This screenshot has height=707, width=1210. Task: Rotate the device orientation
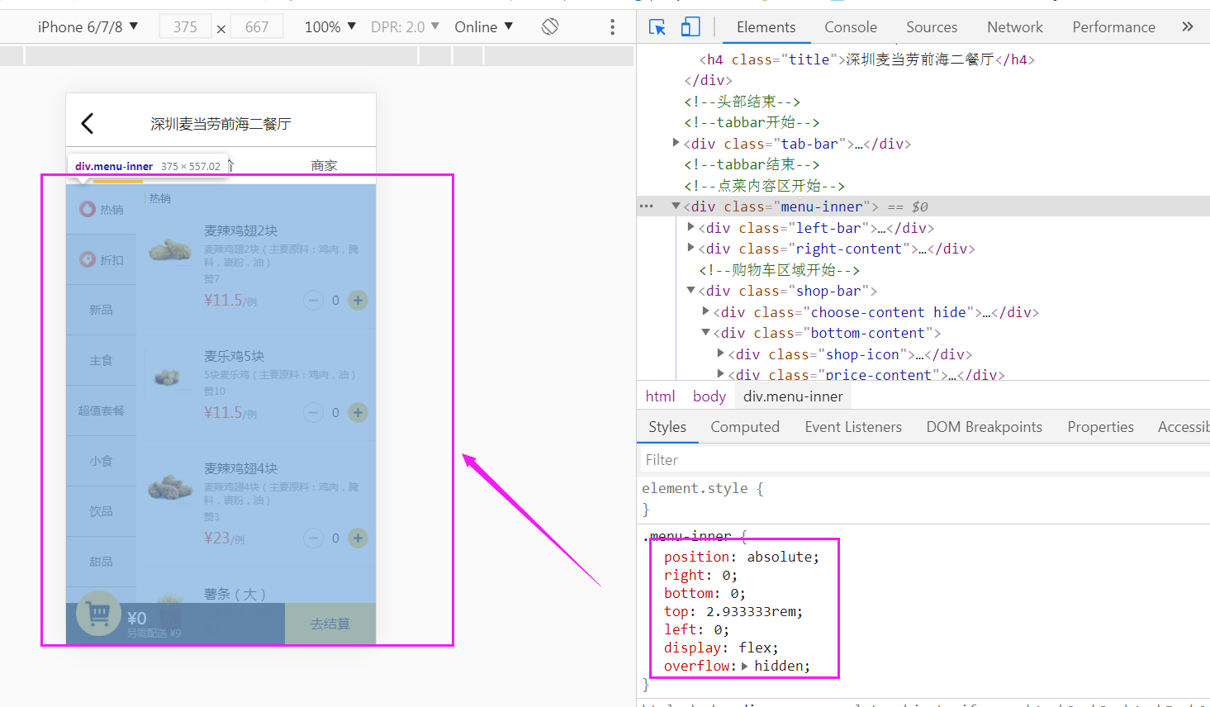tap(550, 26)
